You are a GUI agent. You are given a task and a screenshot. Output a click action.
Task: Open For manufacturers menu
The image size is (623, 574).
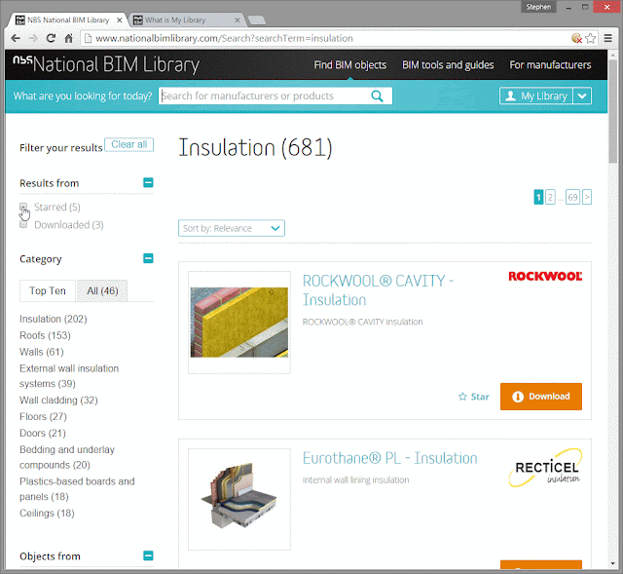coord(550,65)
